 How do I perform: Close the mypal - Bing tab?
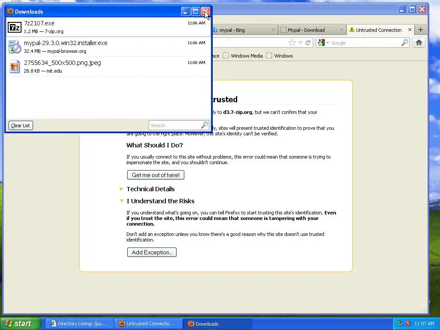(x=273, y=30)
